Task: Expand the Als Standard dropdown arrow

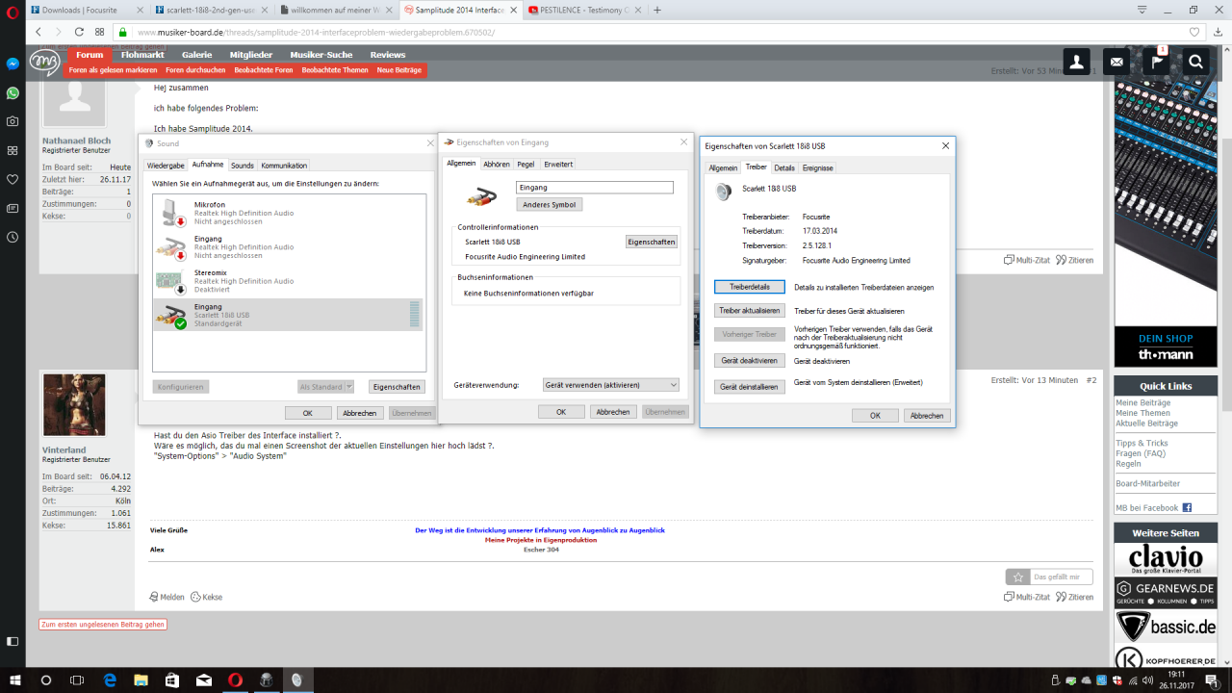Action: click(348, 387)
